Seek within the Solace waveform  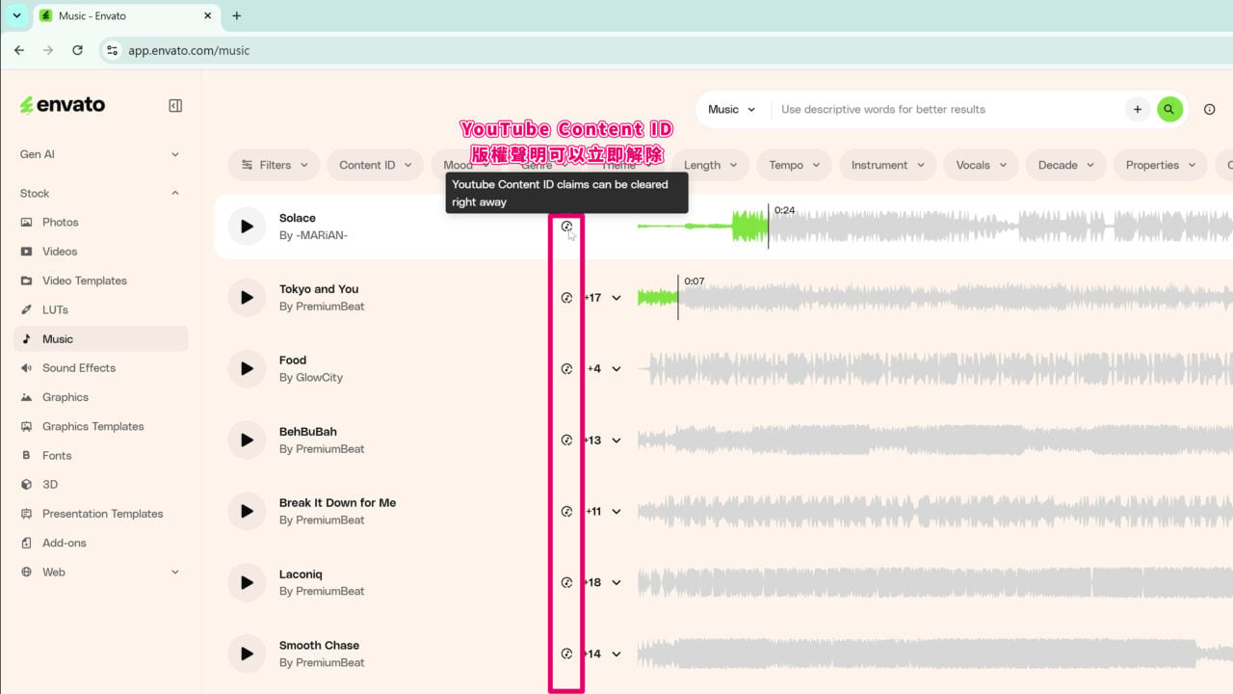(x=934, y=227)
